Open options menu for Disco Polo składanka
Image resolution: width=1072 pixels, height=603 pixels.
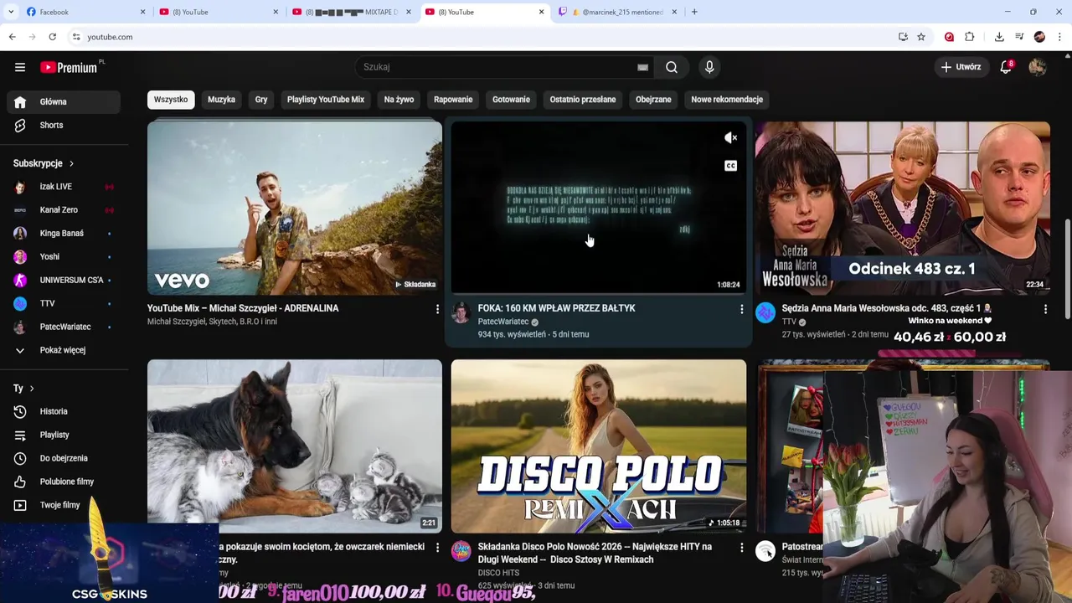[741, 548]
